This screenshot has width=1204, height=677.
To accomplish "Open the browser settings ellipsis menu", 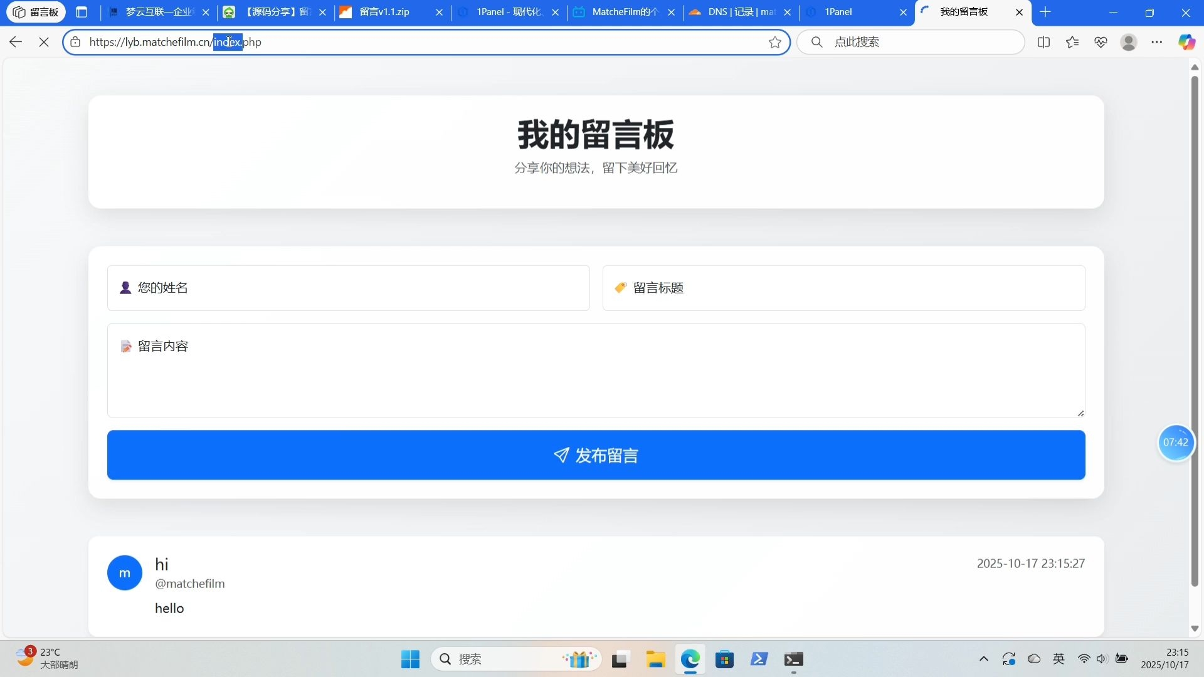I will click(1157, 42).
